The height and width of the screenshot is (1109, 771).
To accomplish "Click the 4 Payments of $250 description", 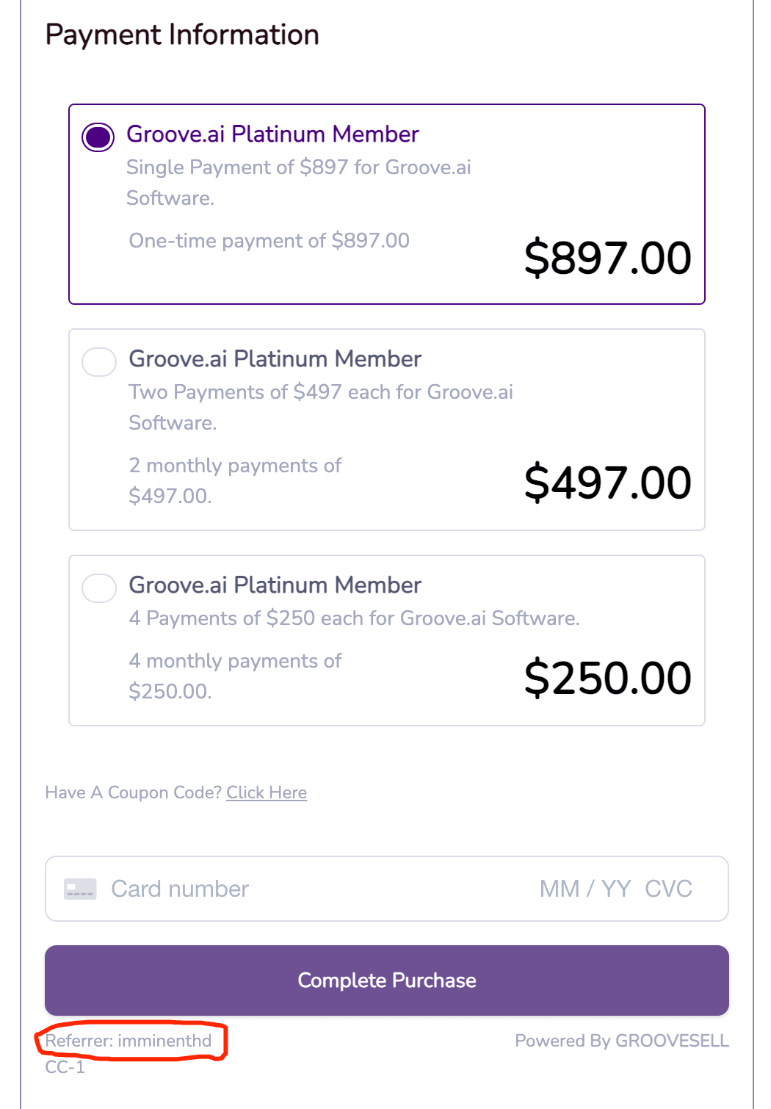I will (x=354, y=618).
